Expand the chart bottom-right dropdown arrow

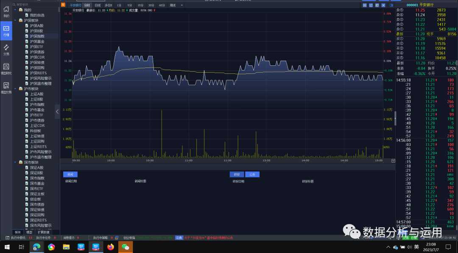point(393,160)
